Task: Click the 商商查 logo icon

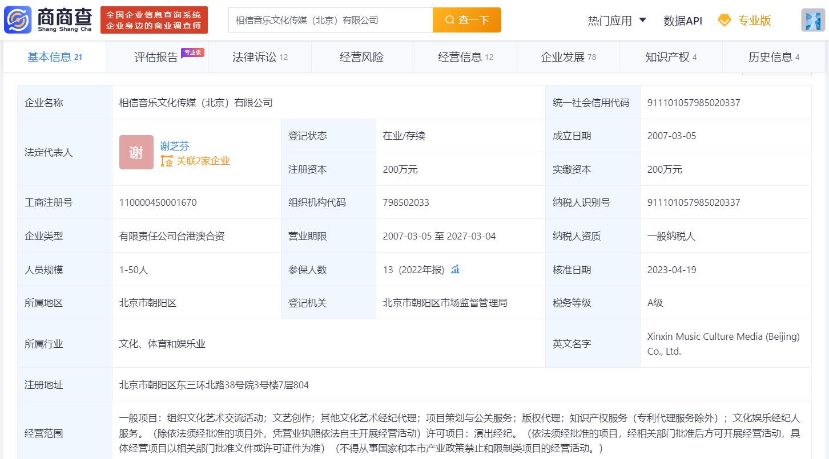Action: coord(17,20)
